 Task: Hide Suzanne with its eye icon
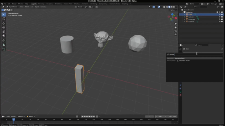pos(220,22)
